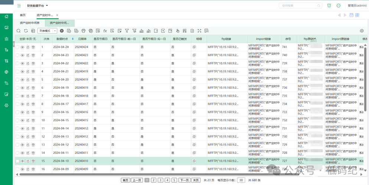Click the print icon in toolbar

pos(84,31)
